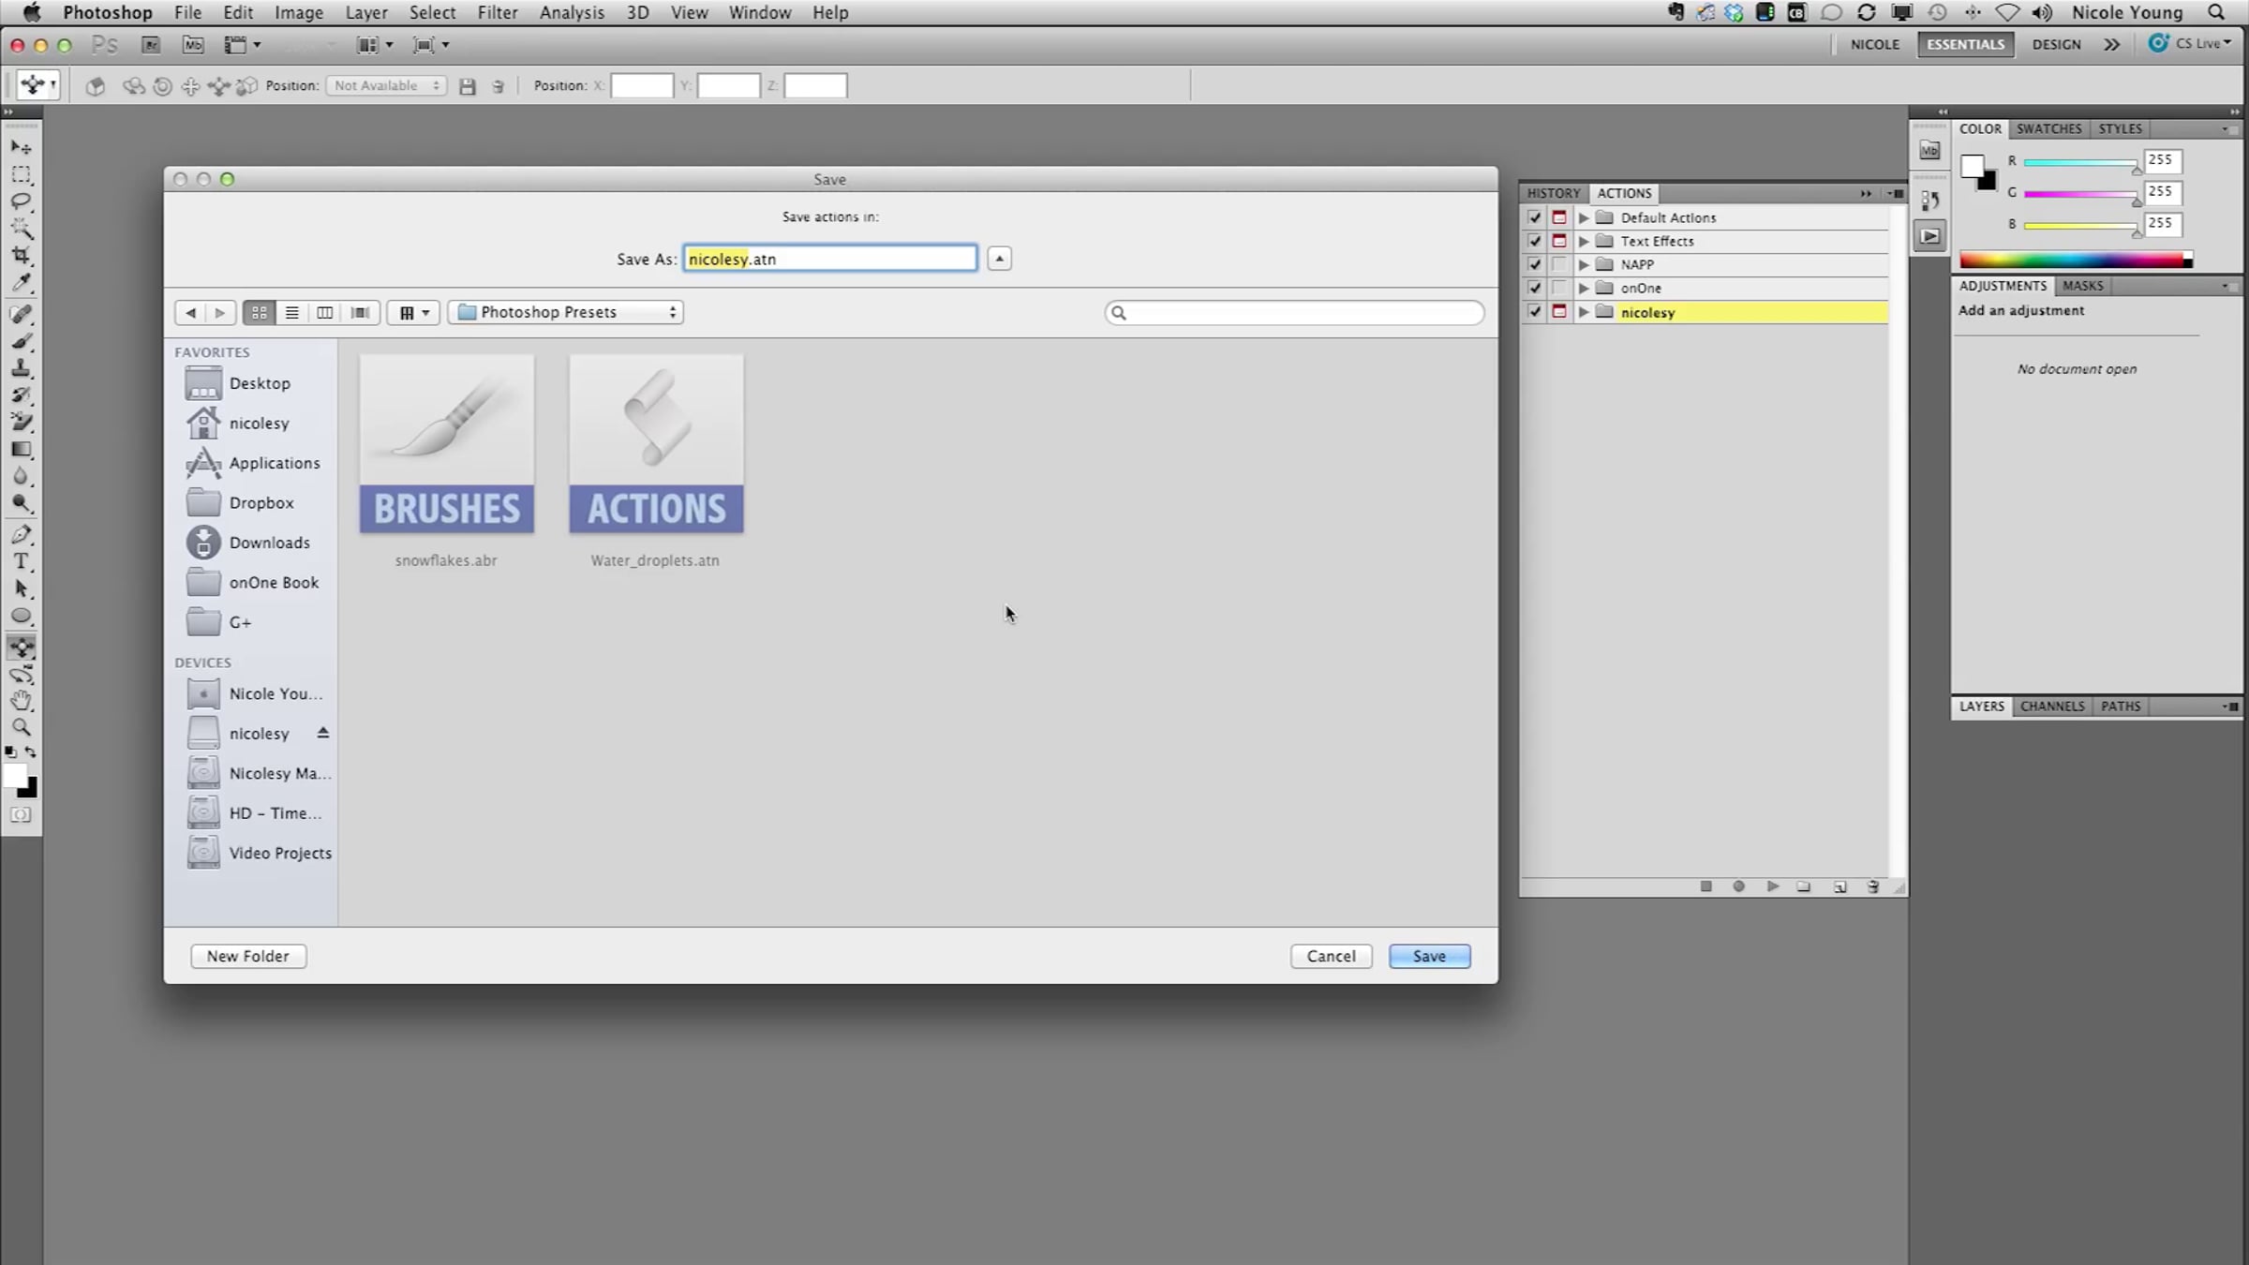Image resolution: width=2249 pixels, height=1265 pixels.
Task: Select the Hand tool
Action: click(x=21, y=701)
